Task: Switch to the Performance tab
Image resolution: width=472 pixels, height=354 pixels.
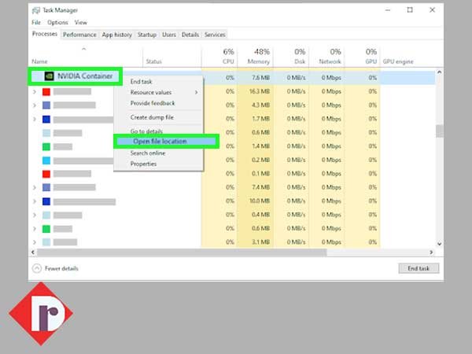Action: pyautogui.click(x=79, y=35)
